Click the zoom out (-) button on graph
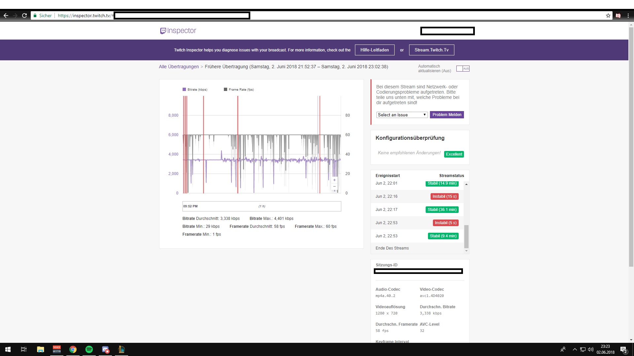Screen dimensions: 634x356 pyautogui.click(x=335, y=187)
